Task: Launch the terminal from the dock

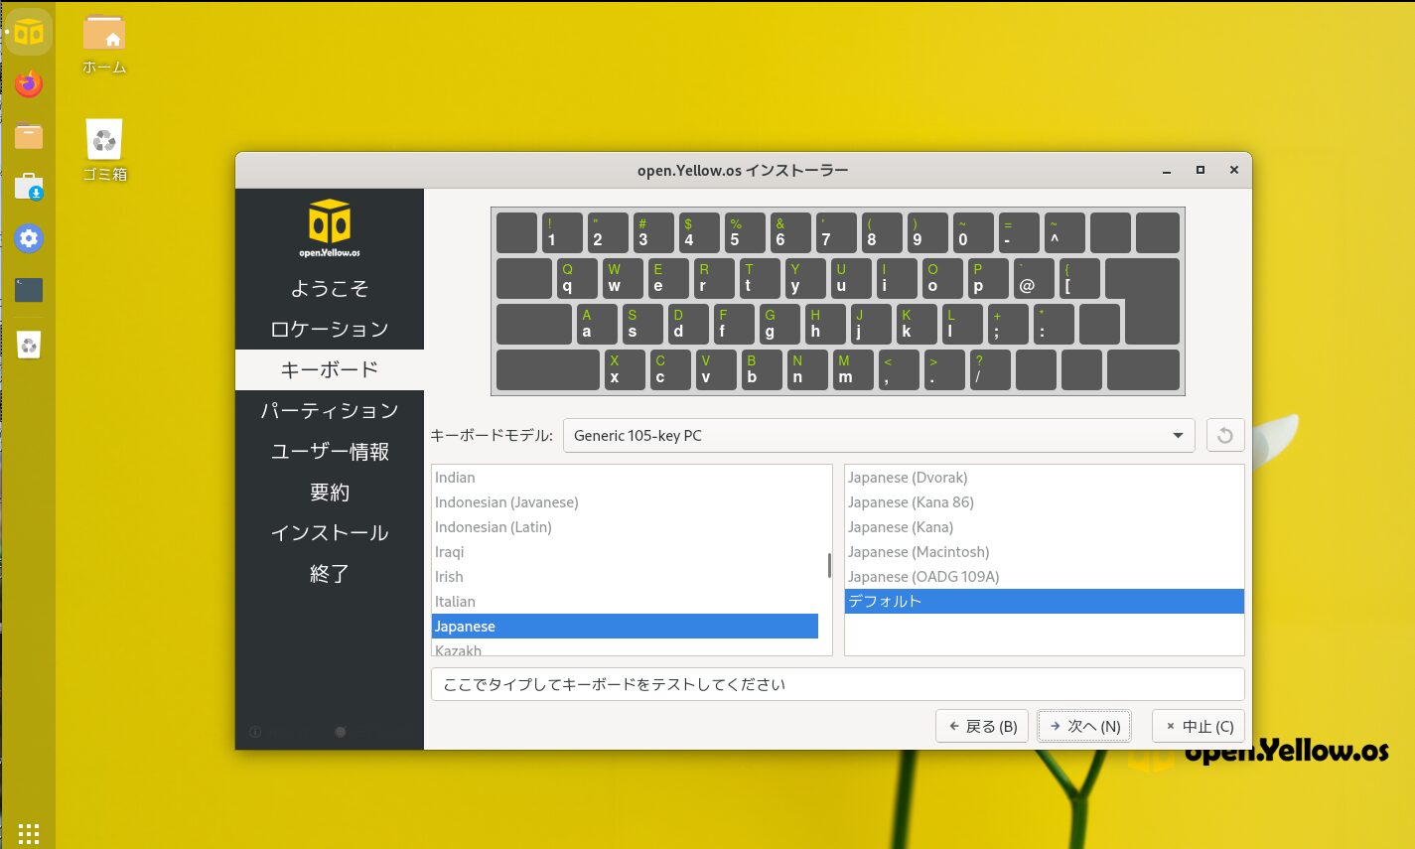Action: (29, 290)
